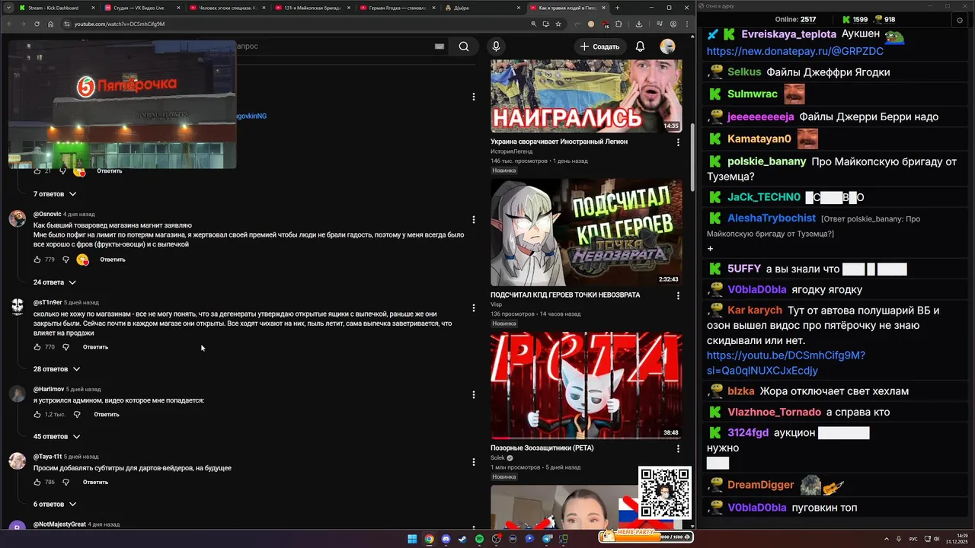
Task: Open Telegram from the taskbar
Action: coord(546,539)
